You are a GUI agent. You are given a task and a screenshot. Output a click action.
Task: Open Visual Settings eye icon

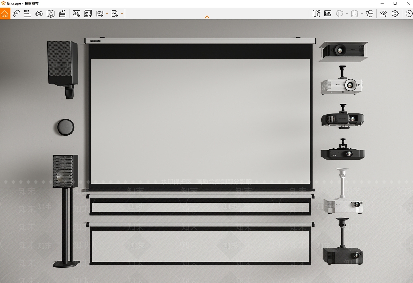[x=384, y=14]
